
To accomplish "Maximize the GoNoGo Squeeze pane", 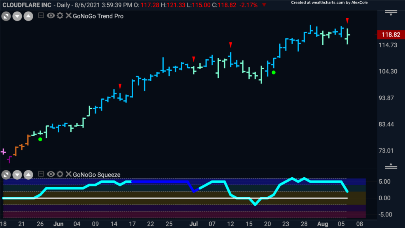I will [6, 175].
